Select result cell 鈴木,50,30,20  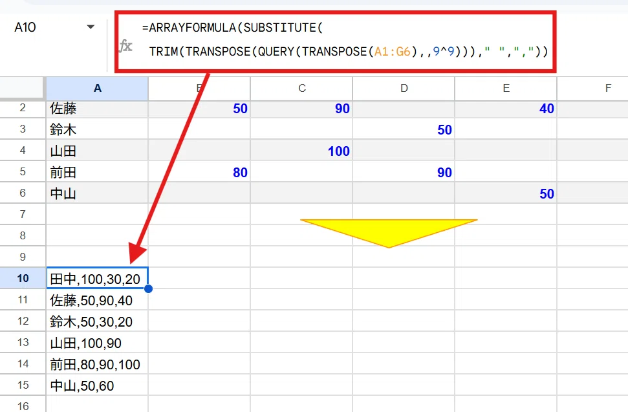[x=97, y=321]
